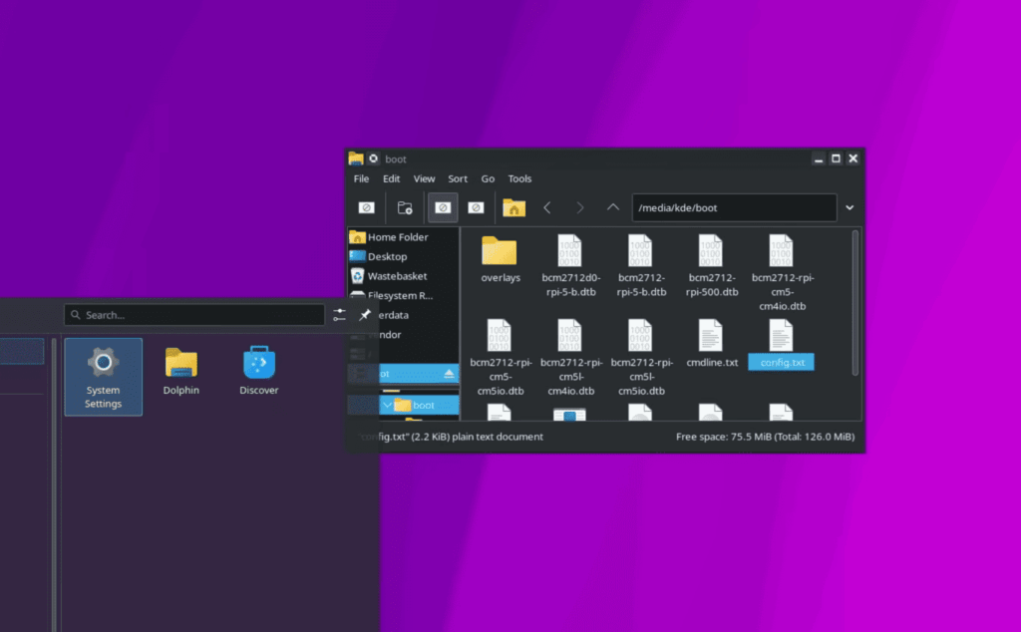Image resolution: width=1021 pixels, height=632 pixels.
Task: Open the Sort menu
Action: point(458,178)
